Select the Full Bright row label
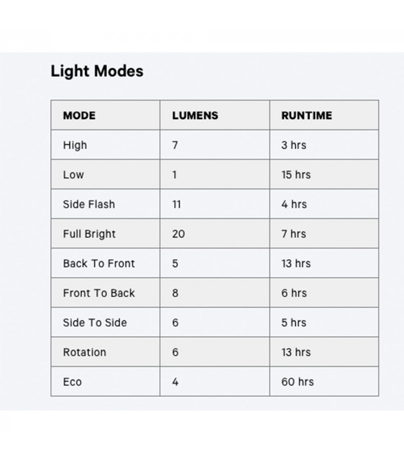This screenshot has height=462, width=404. pyautogui.click(x=89, y=234)
